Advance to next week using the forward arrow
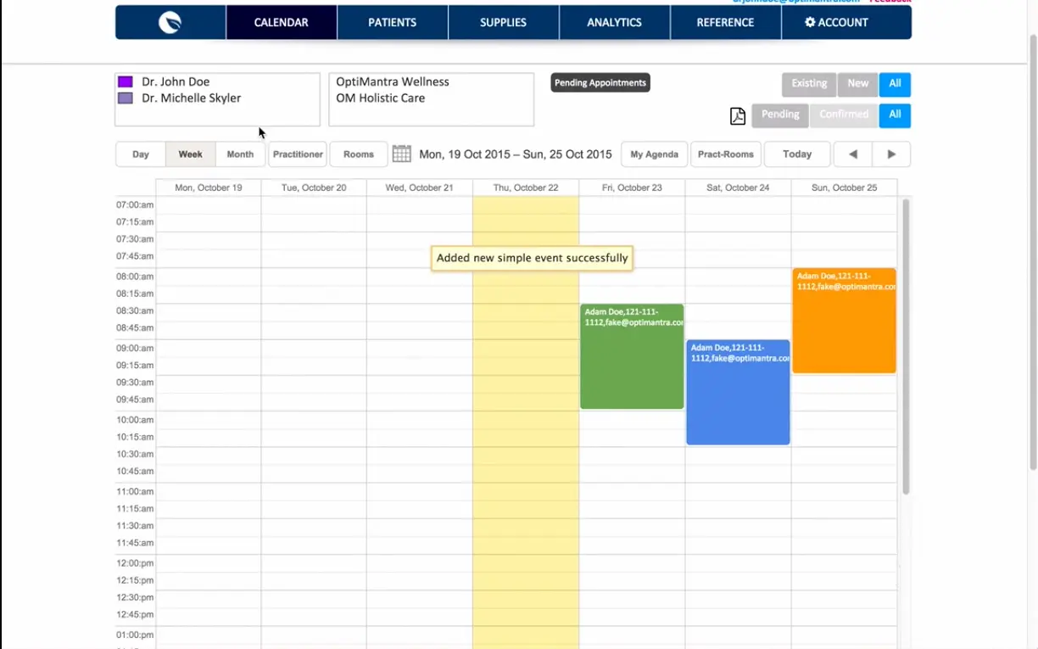 coord(891,154)
